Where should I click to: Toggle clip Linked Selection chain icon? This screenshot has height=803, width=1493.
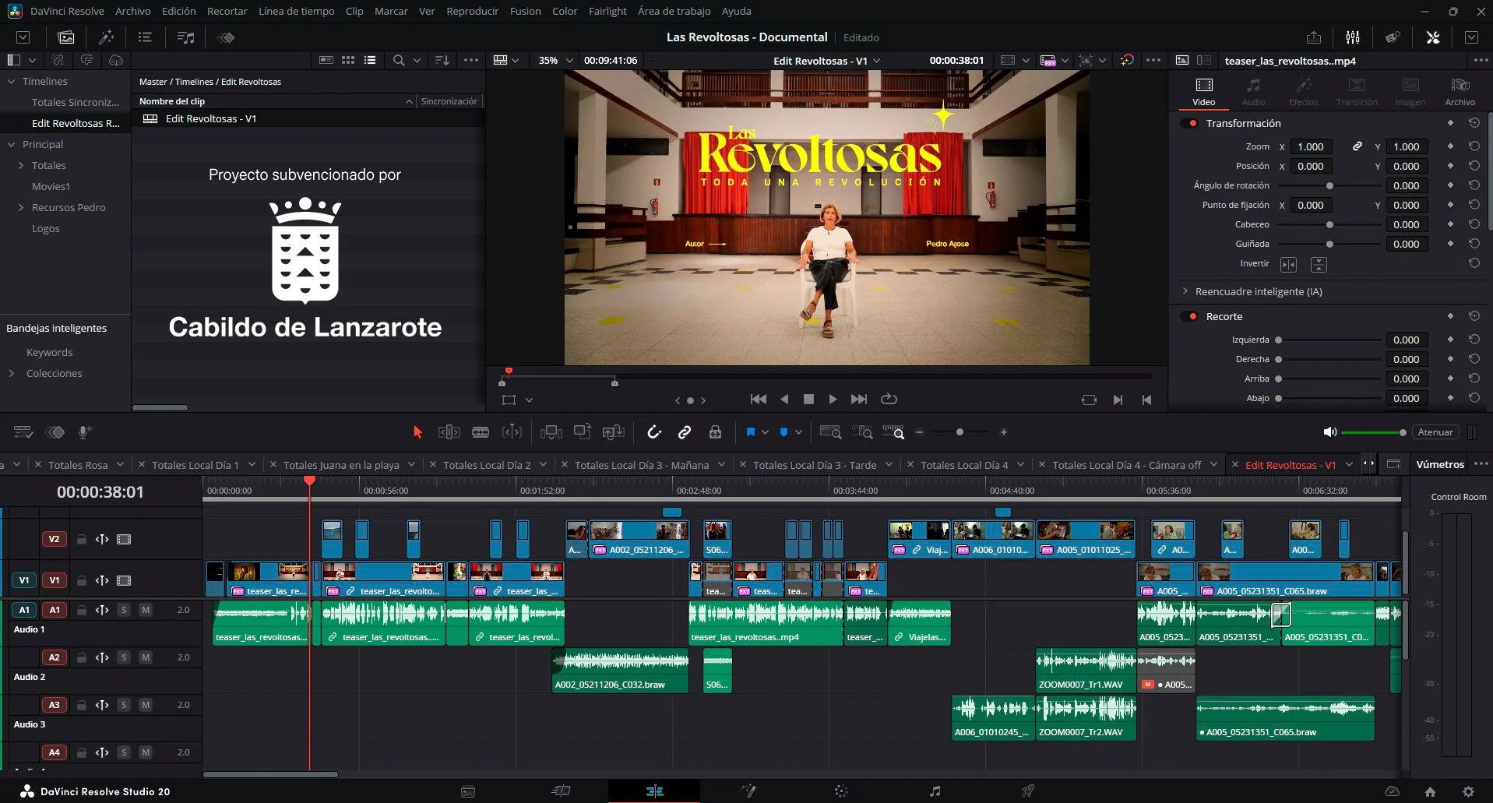tap(685, 432)
